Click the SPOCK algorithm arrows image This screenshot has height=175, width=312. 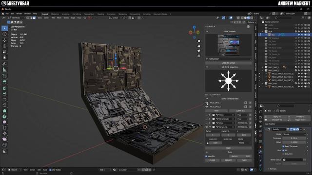point(229,81)
